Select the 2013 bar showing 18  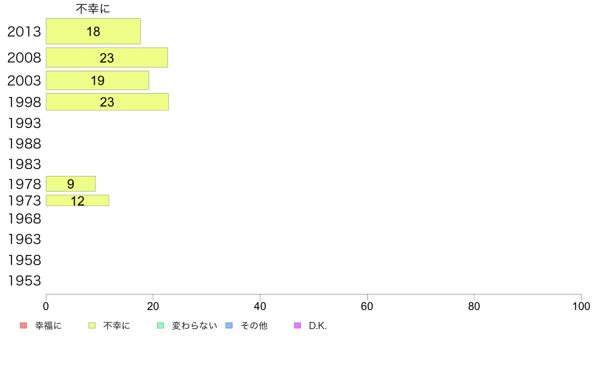[93, 31]
